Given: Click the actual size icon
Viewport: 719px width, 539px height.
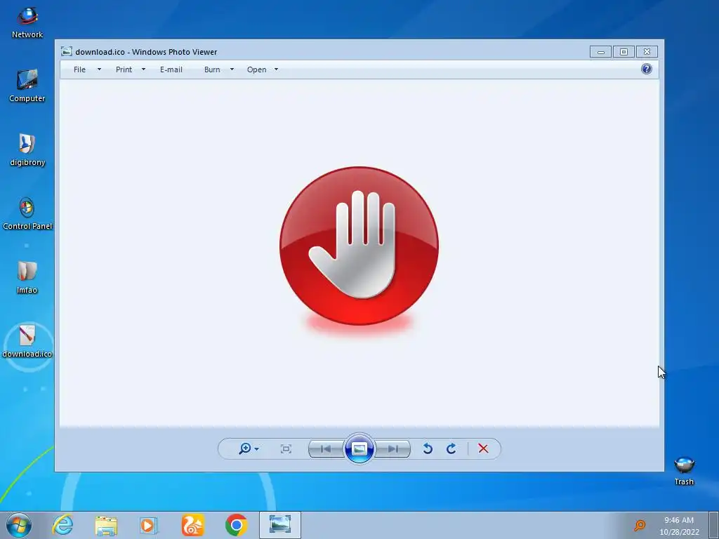Looking at the screenshot, I should pyautogui.click(x=286, y=448).
